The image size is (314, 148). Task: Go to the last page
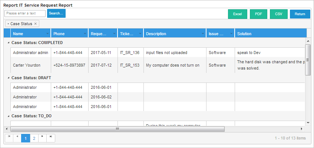[51, 138]
